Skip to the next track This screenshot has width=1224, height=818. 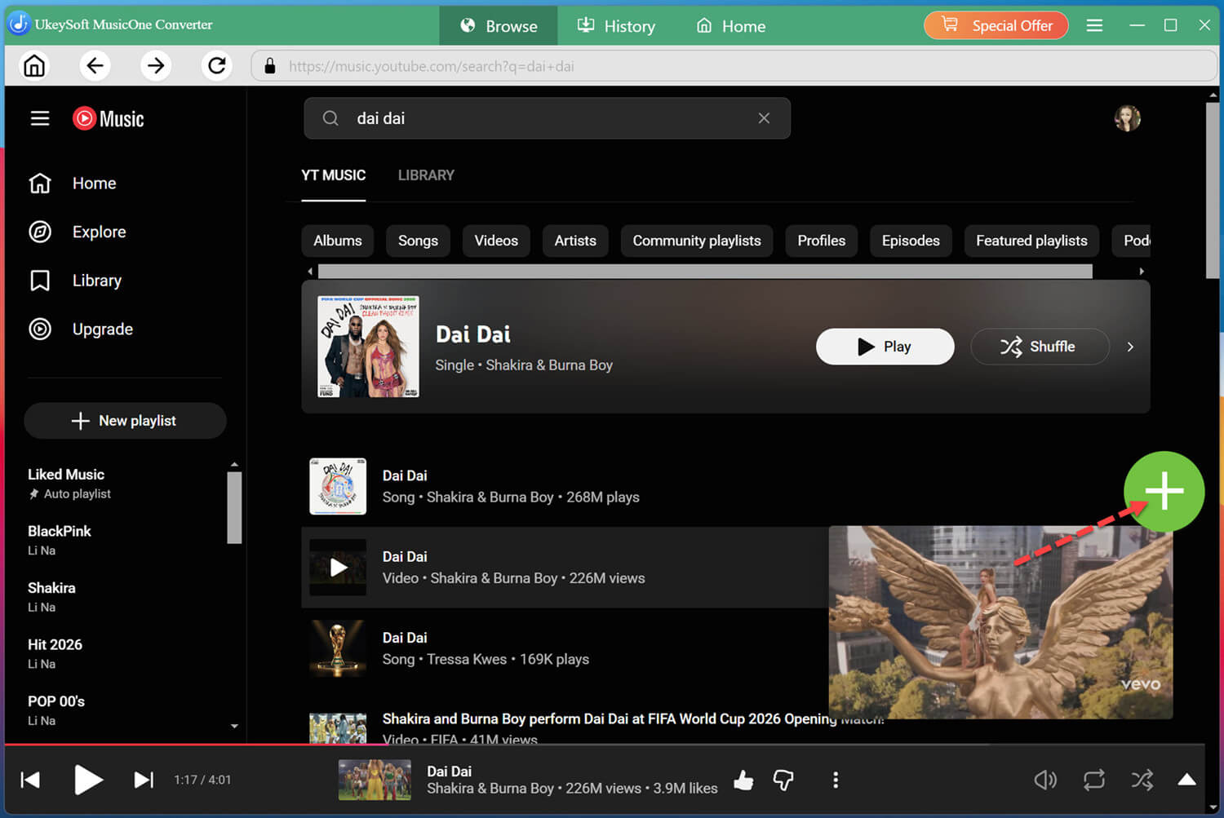point(143,780)
